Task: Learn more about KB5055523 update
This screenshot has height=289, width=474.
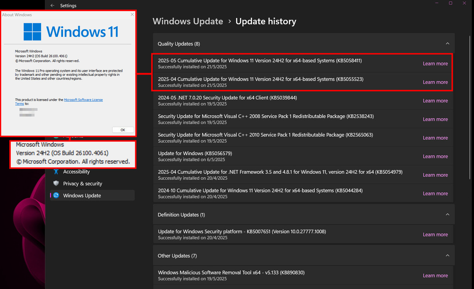Action: point(435,82)
